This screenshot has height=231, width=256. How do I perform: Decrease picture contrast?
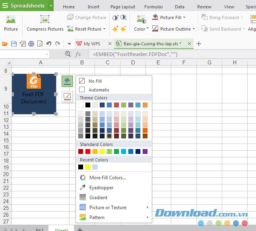tap(124, 17)
